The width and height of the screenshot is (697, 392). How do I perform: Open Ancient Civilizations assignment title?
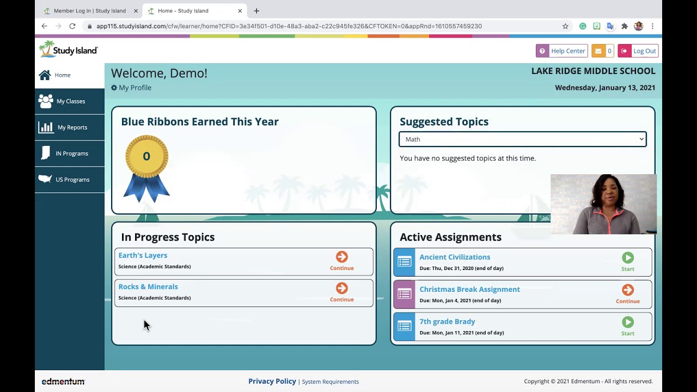tap(455, 257)
